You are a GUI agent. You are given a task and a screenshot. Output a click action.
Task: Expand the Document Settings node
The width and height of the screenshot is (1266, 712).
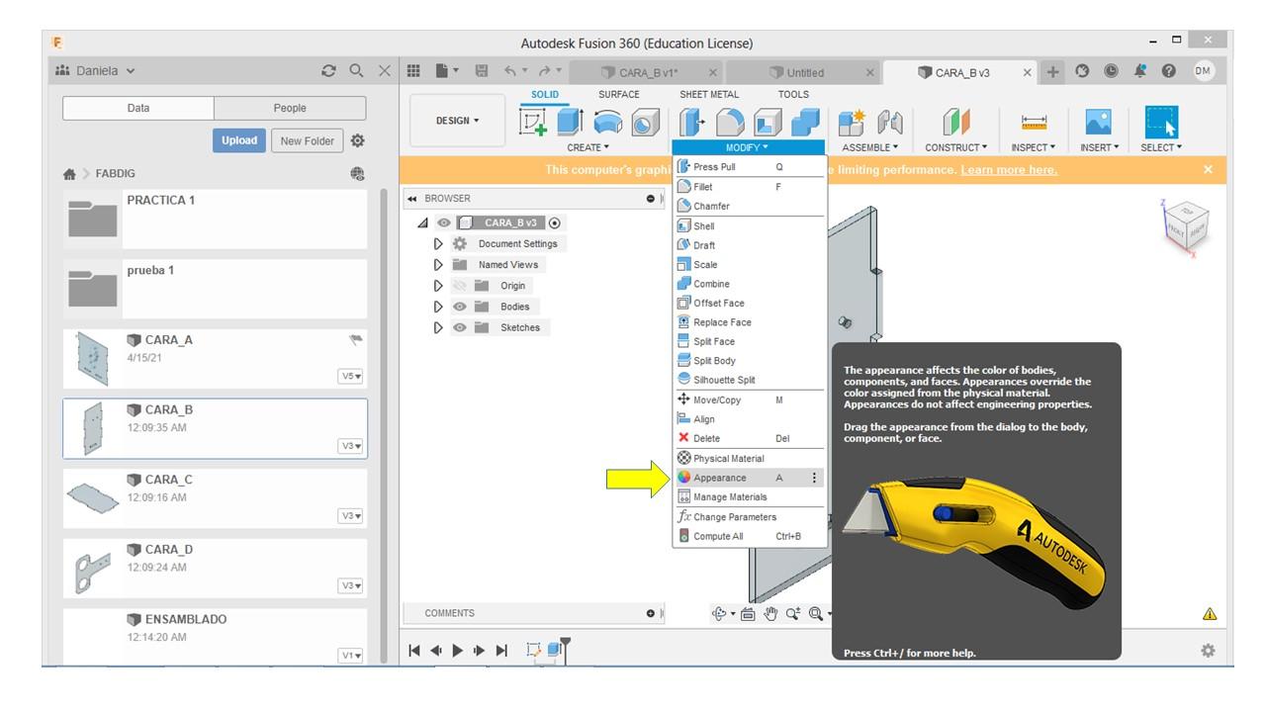coord(438,243)
